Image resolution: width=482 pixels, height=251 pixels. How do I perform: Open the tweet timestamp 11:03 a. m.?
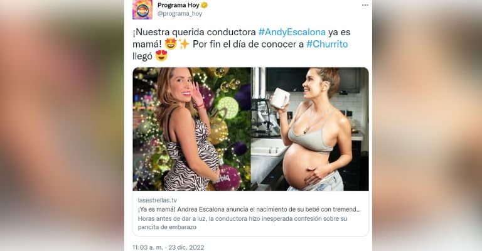148,247
